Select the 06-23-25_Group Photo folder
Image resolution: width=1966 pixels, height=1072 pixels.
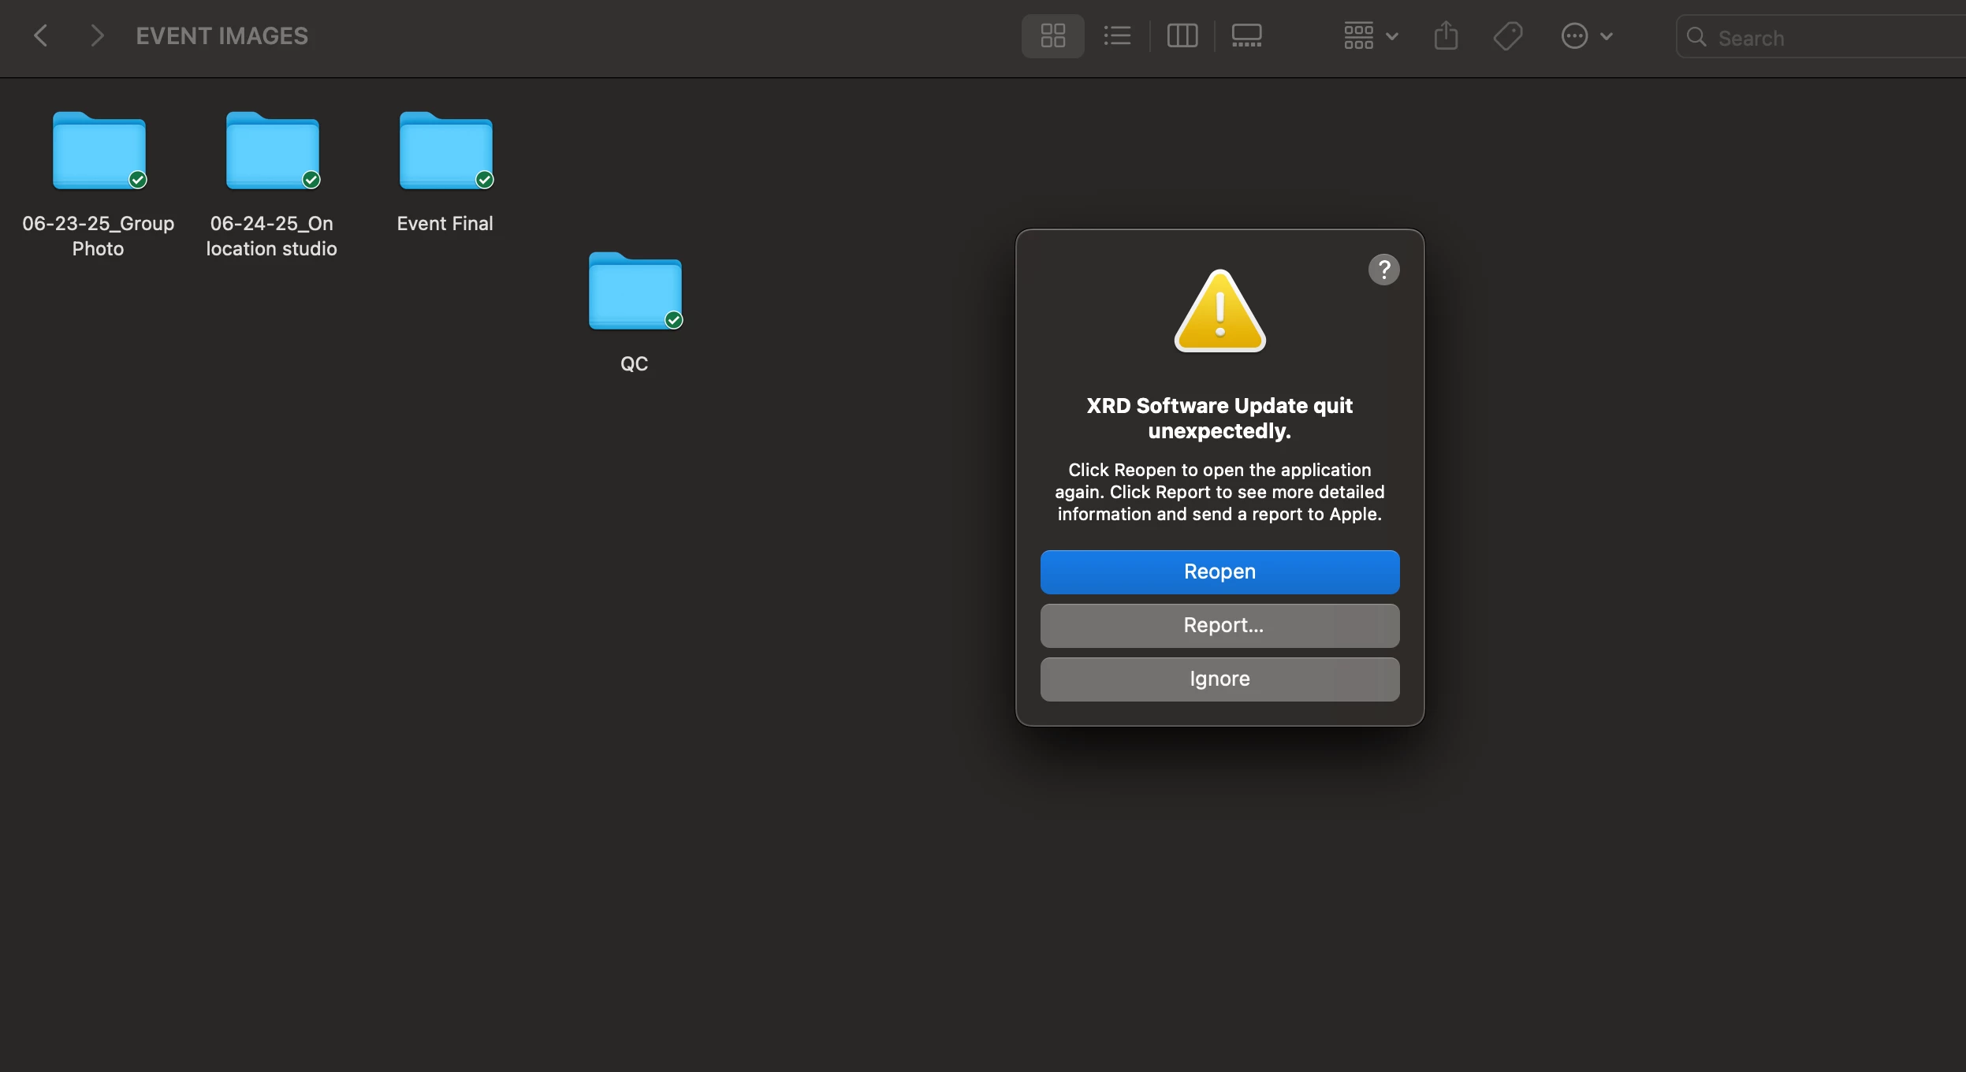click(x=99, y=151)
